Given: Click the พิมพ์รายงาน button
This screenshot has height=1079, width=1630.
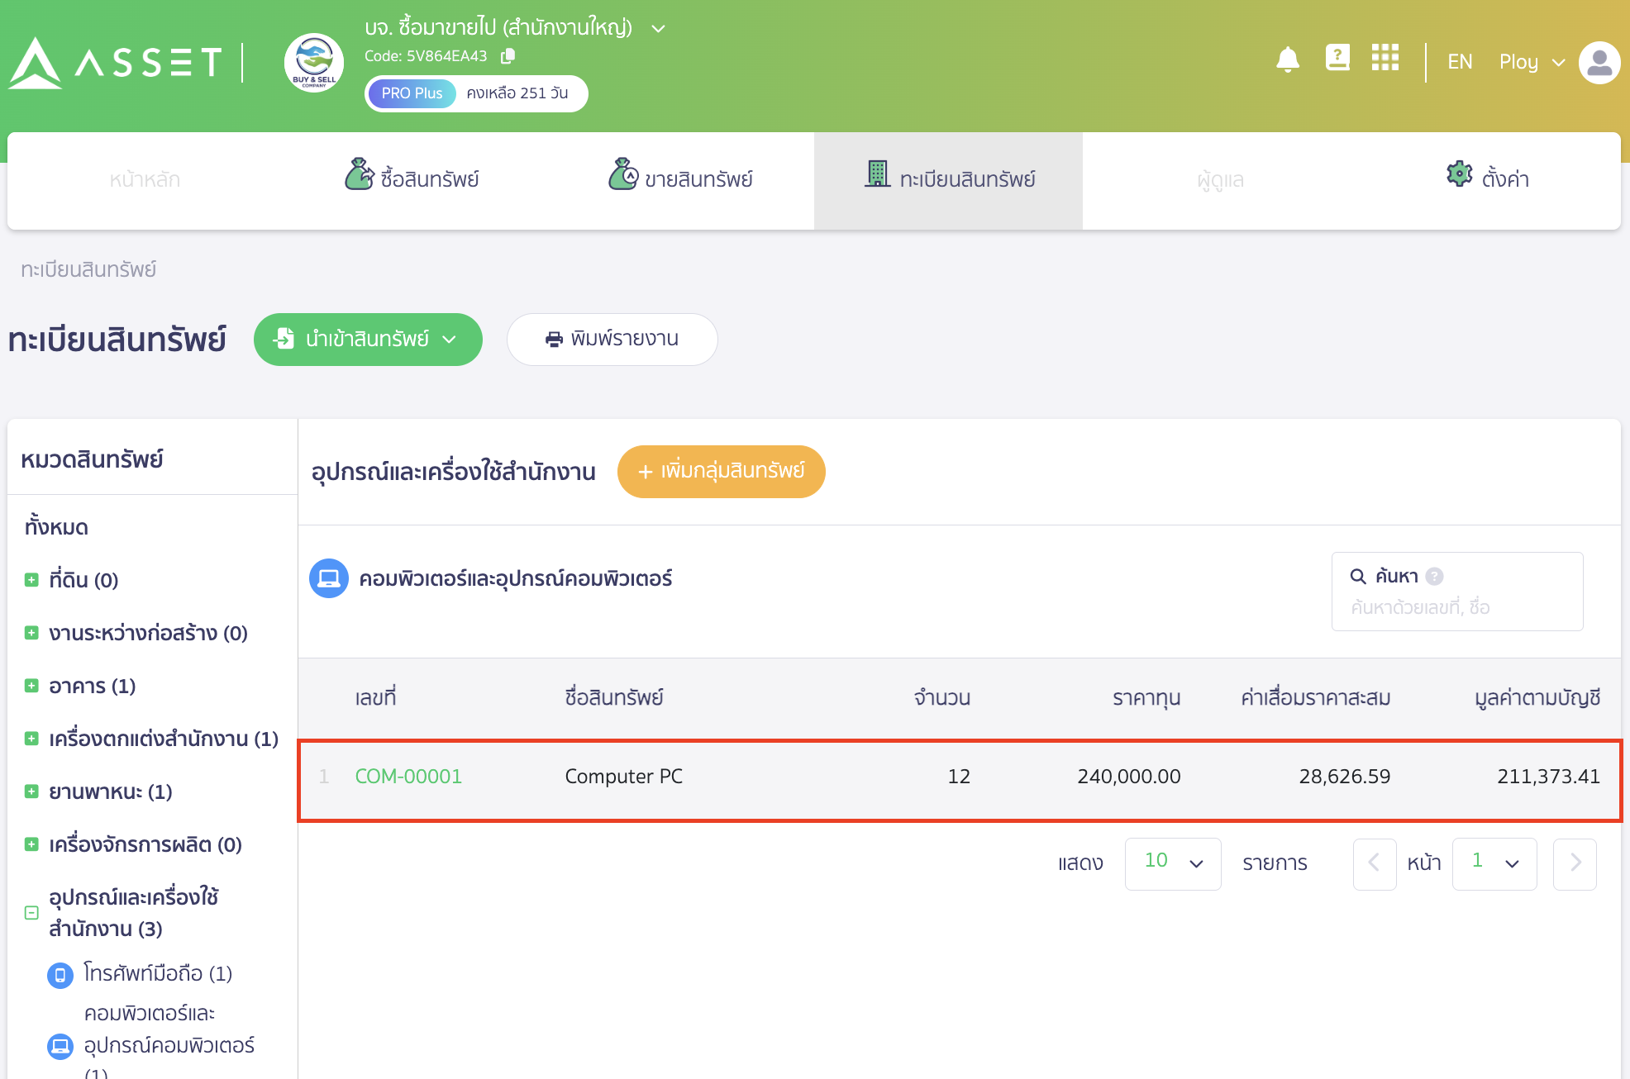Looking at the screenshot, I should 612,340.
